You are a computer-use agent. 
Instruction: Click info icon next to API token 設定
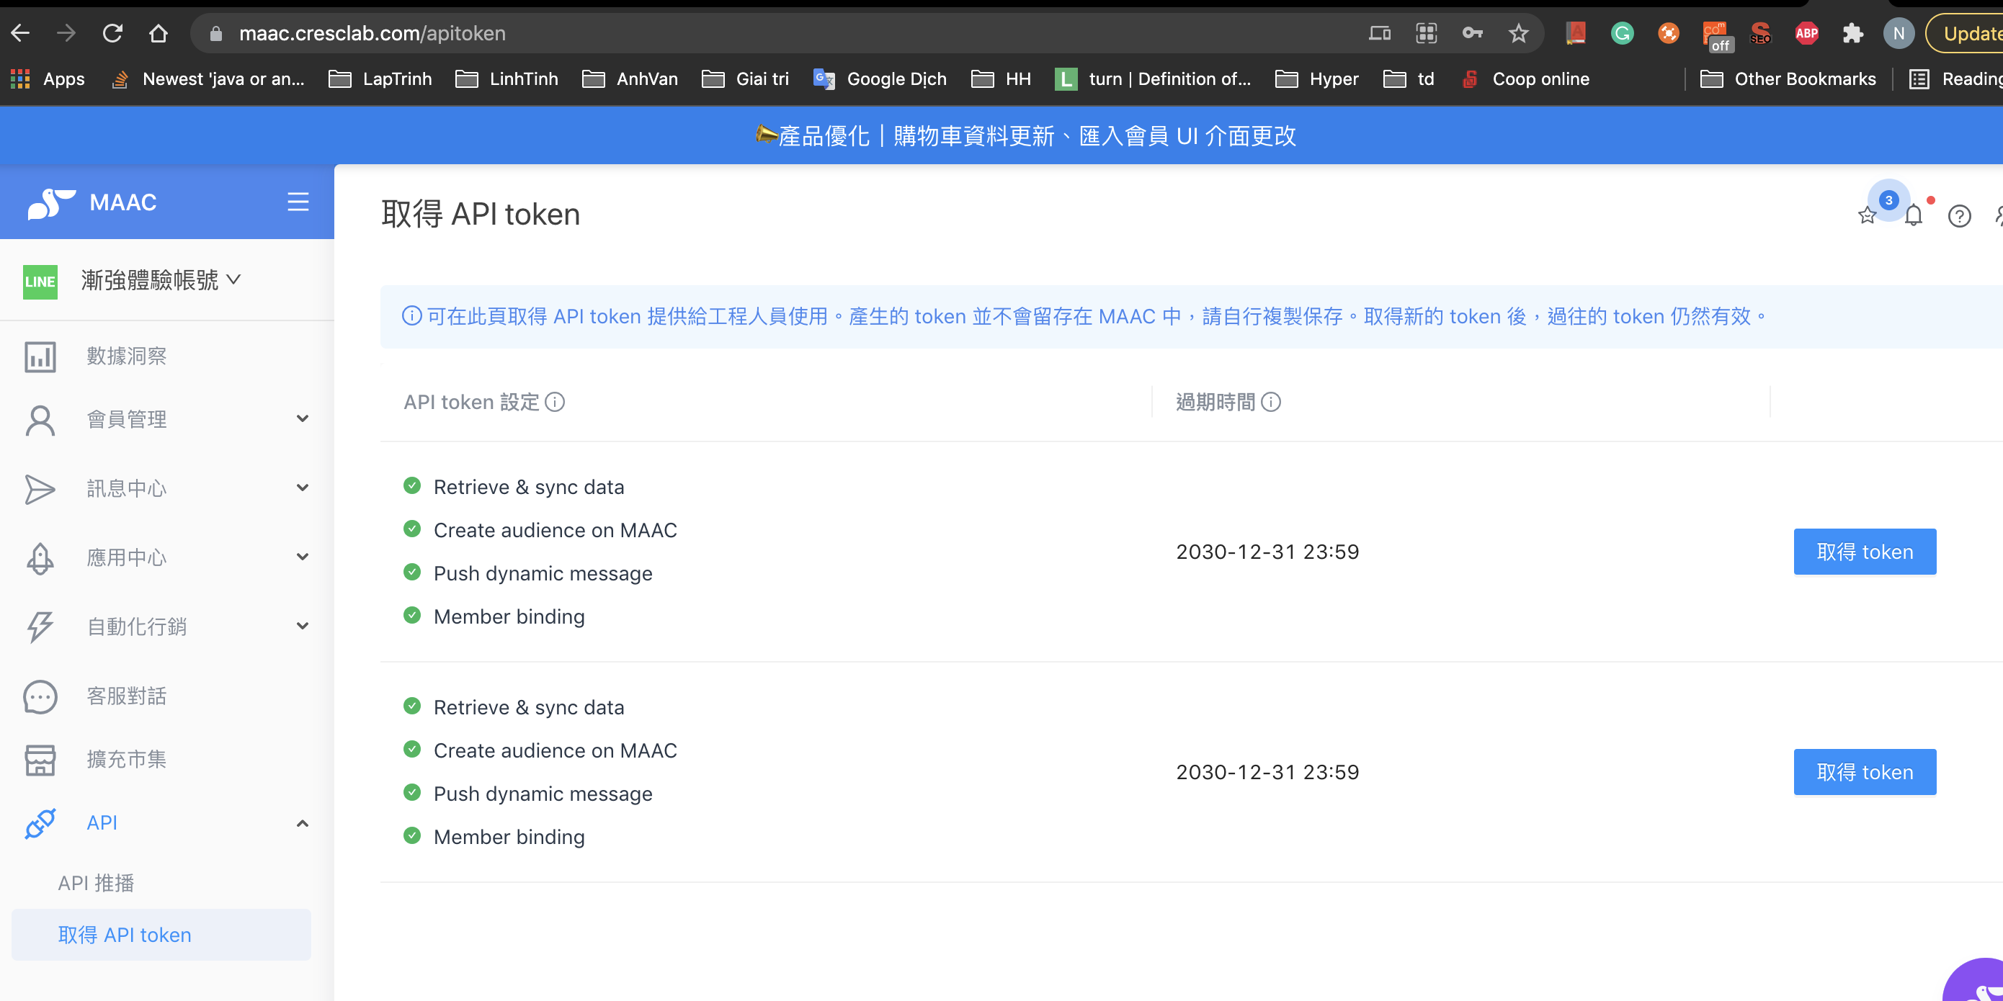click(554, 402)
